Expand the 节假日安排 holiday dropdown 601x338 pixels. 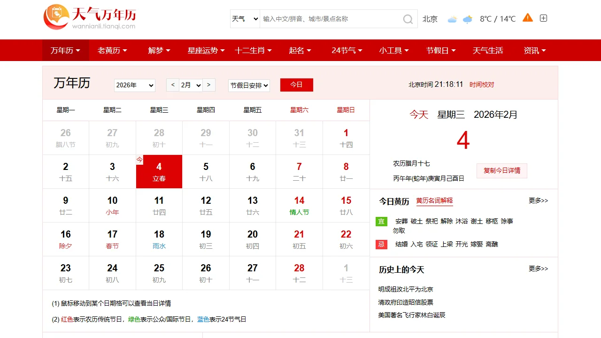(x=249, y=85)
